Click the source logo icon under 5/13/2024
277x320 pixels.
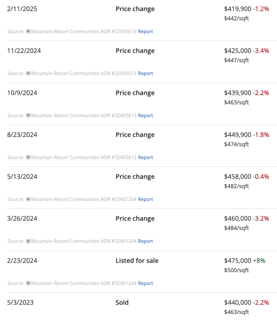point(28,199)
